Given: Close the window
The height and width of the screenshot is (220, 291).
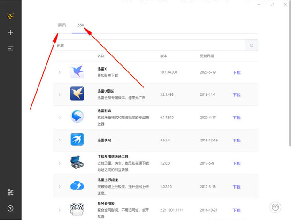Looking at the screenshot, I should (x=285, y=4).
